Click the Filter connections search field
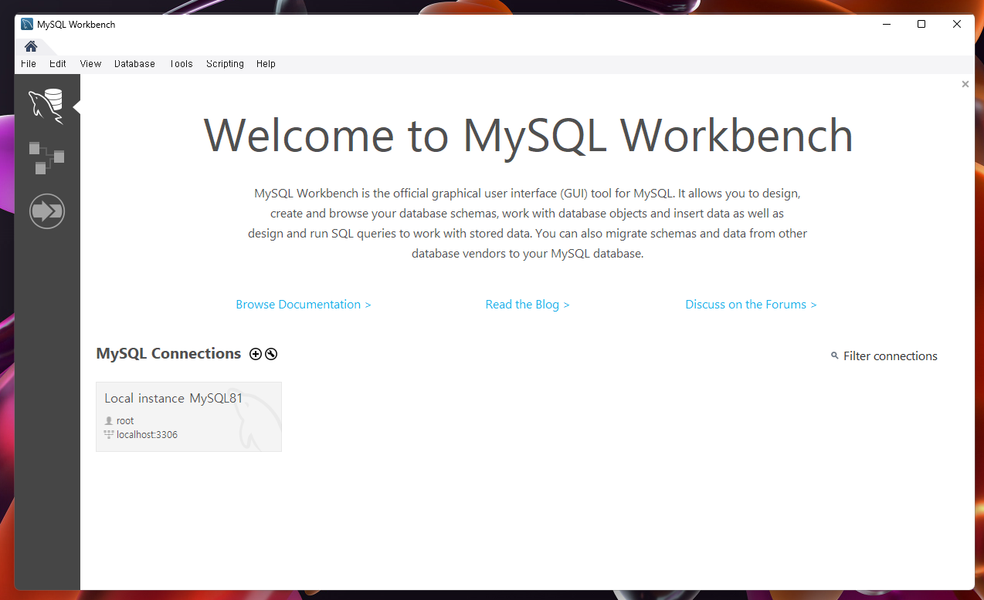The image size is (984, 600). coord(891,356)
